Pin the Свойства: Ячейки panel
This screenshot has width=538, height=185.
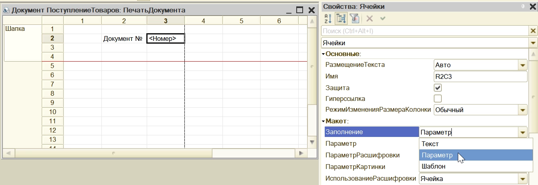523,6
